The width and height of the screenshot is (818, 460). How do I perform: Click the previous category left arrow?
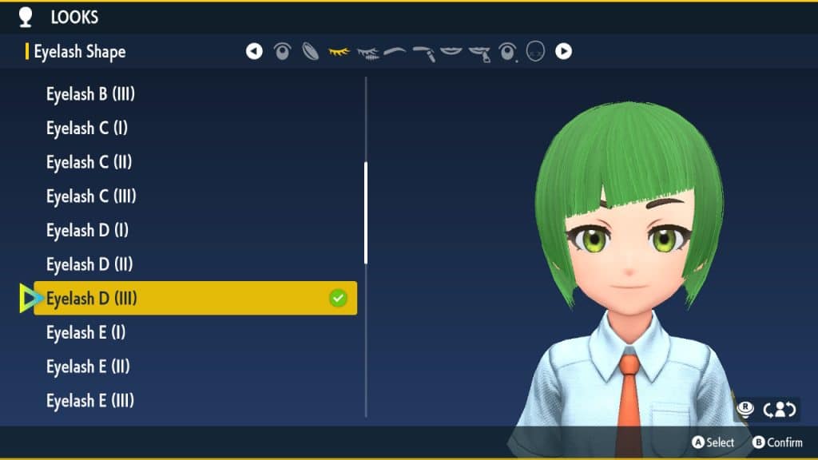coord(254,51)
